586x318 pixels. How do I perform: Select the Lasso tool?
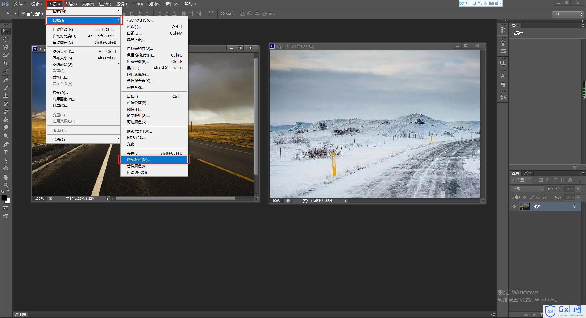[x=6, y=47]
